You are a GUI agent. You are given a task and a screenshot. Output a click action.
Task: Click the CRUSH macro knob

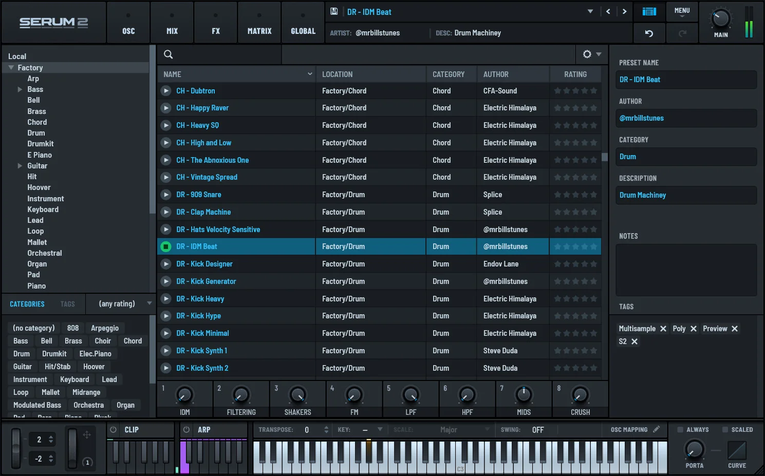[580, 395]
